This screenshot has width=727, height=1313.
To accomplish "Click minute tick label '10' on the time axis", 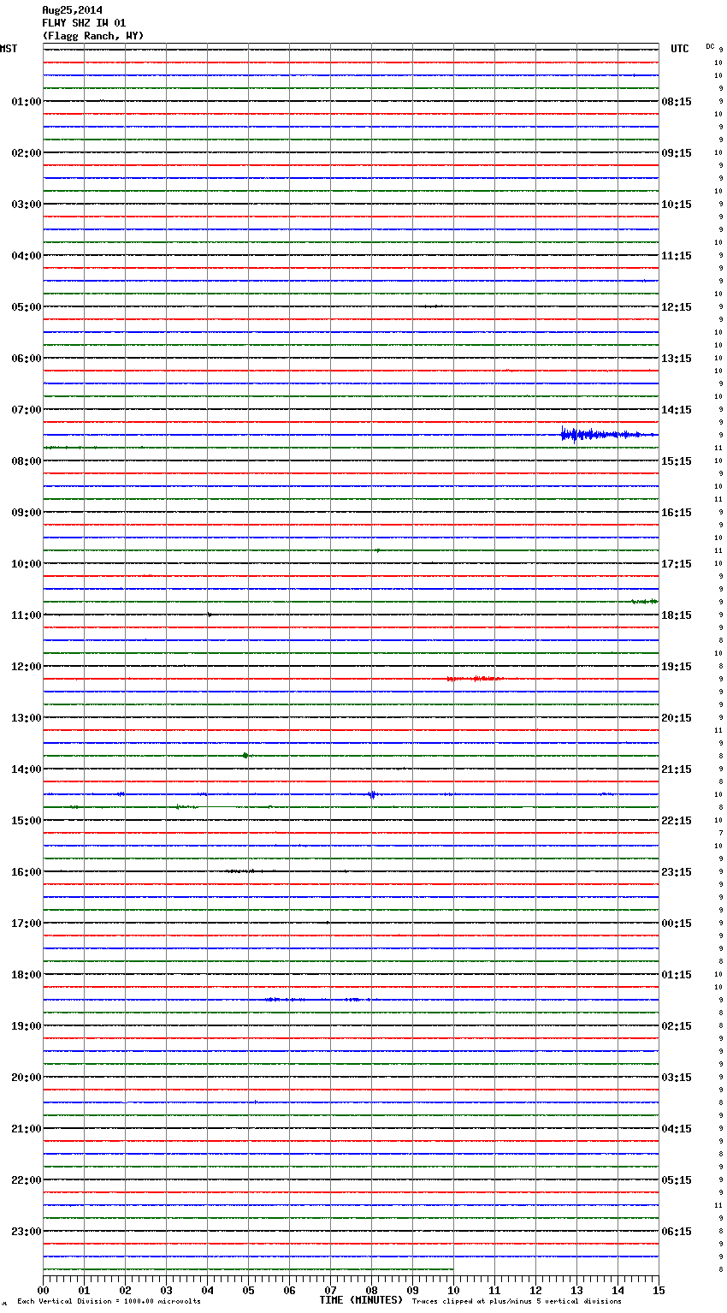I will [x=453, y=1290].
